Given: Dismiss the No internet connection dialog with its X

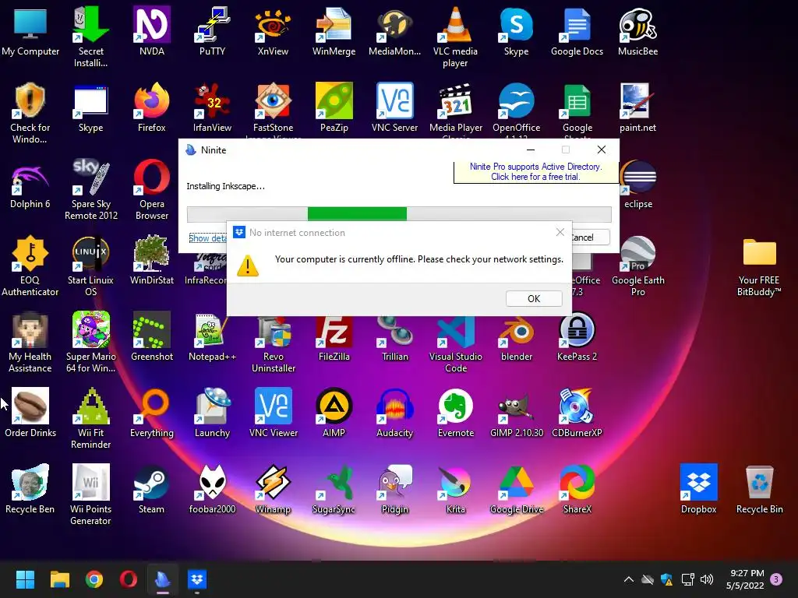Looking at the screenshot, I should pos(560,232).
